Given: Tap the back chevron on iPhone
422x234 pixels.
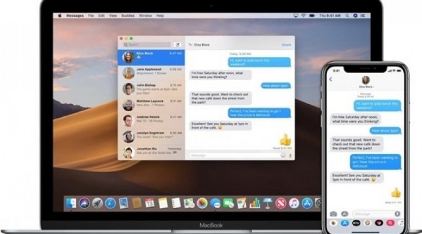Looking at the screenshot, I should tap(330, 79).
